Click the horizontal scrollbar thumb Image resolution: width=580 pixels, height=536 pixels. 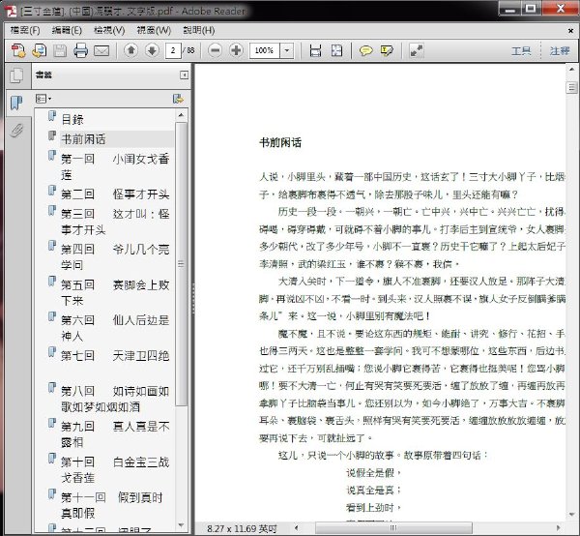pos(393,528)
